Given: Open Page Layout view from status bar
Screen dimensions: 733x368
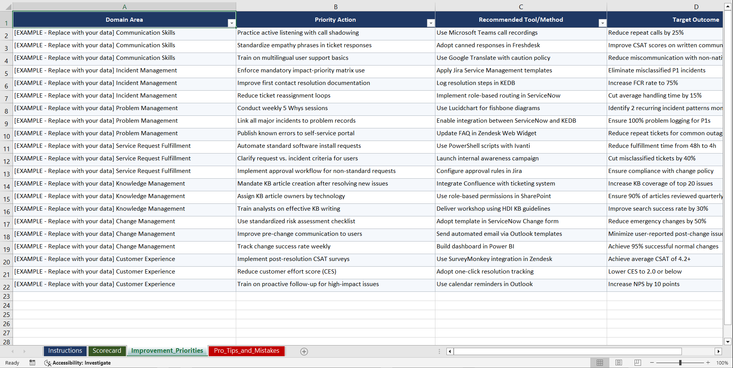Looking at the screenshot, I should [619, 363].
